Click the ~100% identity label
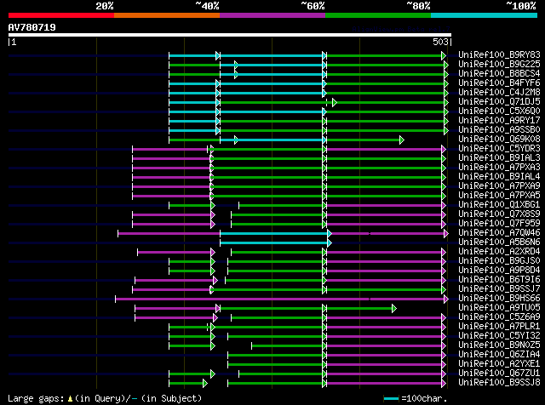The image size is (545, 405). point(521,6)
